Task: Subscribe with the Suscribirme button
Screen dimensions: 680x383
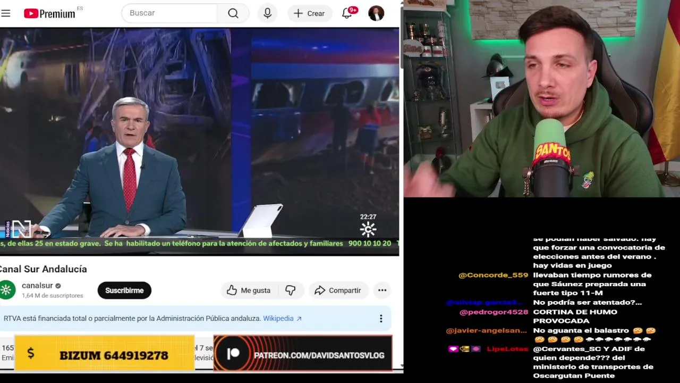Action: click(124, 290)
